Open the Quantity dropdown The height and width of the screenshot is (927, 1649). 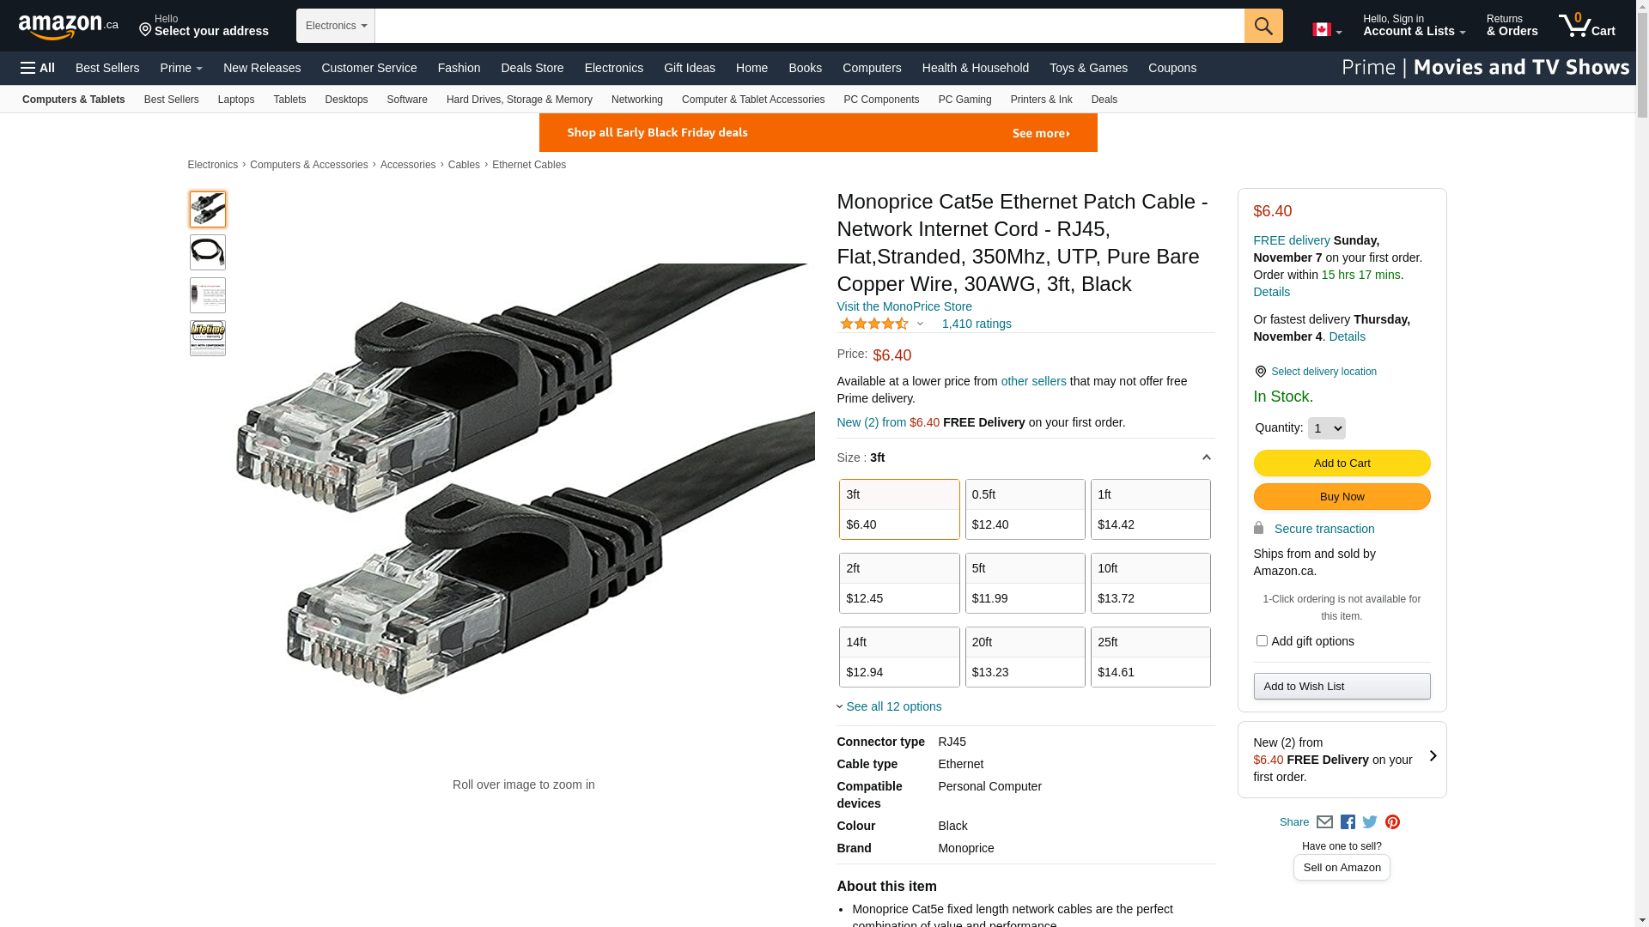click(1326, 428)
